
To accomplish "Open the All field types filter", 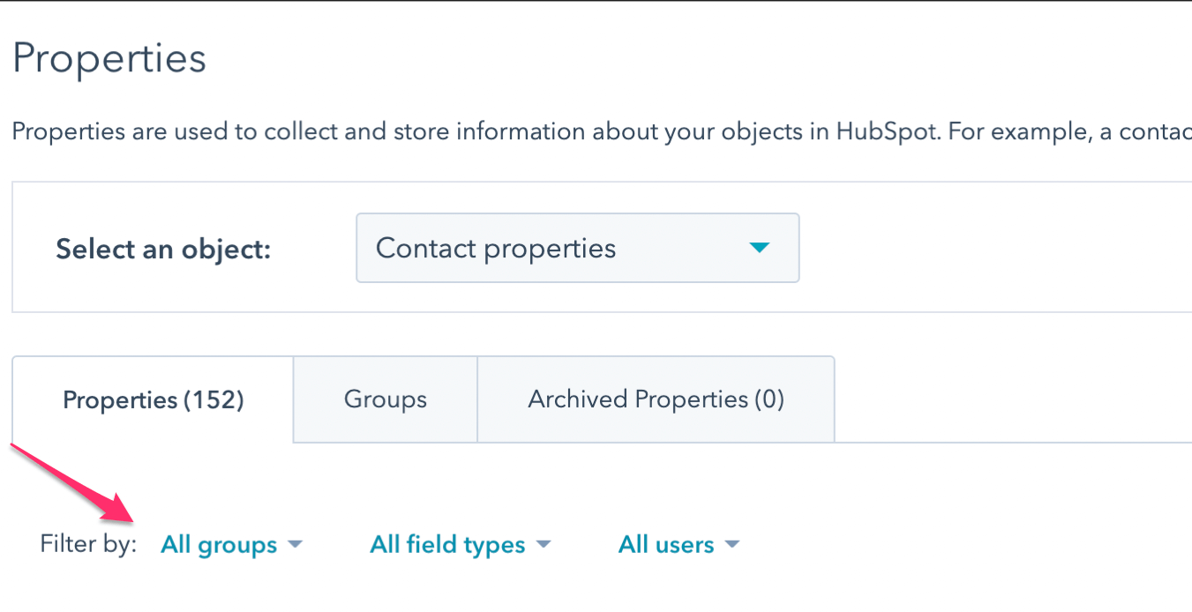I will coord(447,544).
